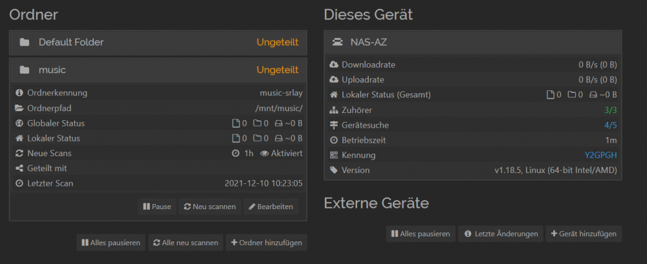
Task: Click Alle neu scannen button
Action: tap(186, 243)
